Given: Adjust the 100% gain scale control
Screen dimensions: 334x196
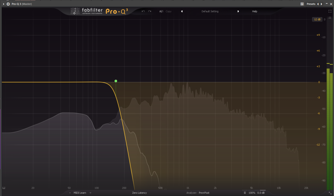Looking at the screenshot, I should [252, 193].
